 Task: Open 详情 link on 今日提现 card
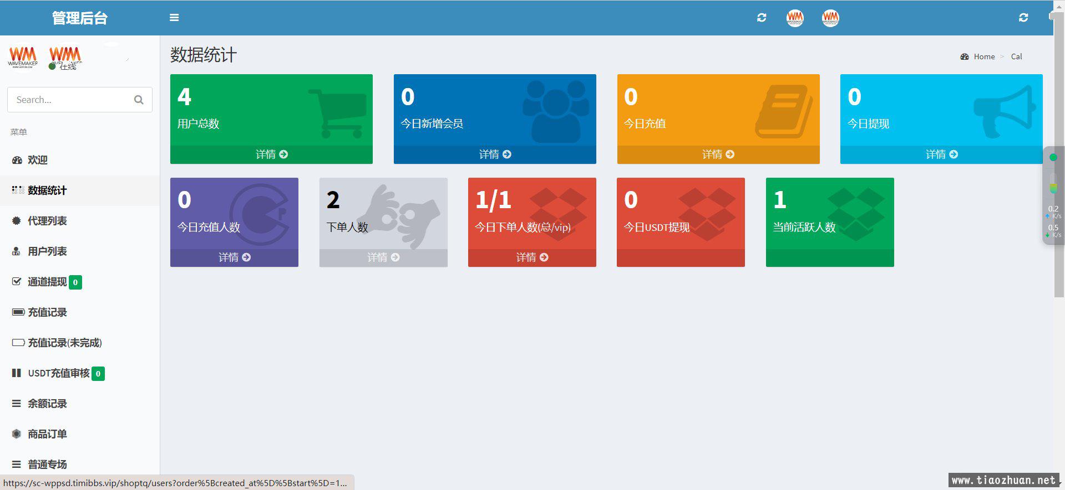pos(941,154)
